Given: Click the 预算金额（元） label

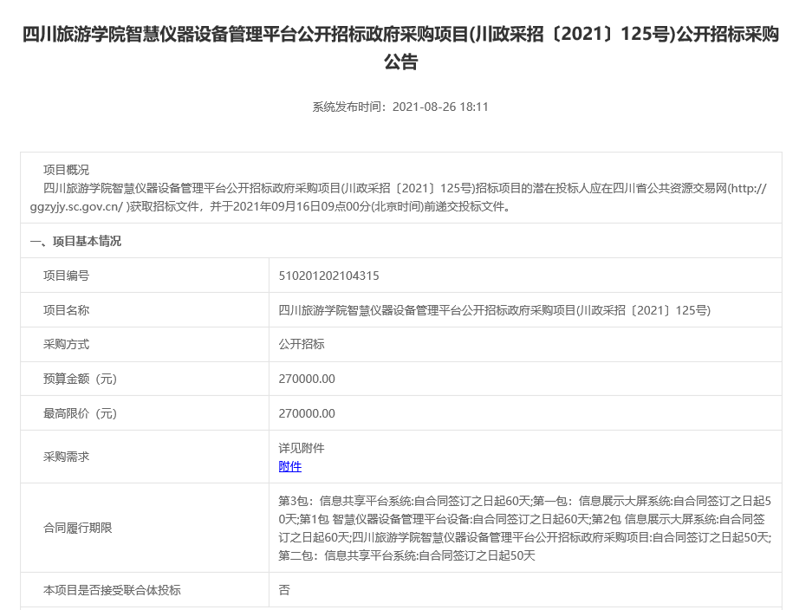Looking at the screenshot, I should coord(80,380).
